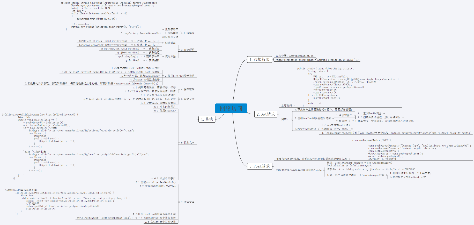Select the 1.1 定义Handle对象 node
Screen dimensions: 474x225
pos(370,114)
